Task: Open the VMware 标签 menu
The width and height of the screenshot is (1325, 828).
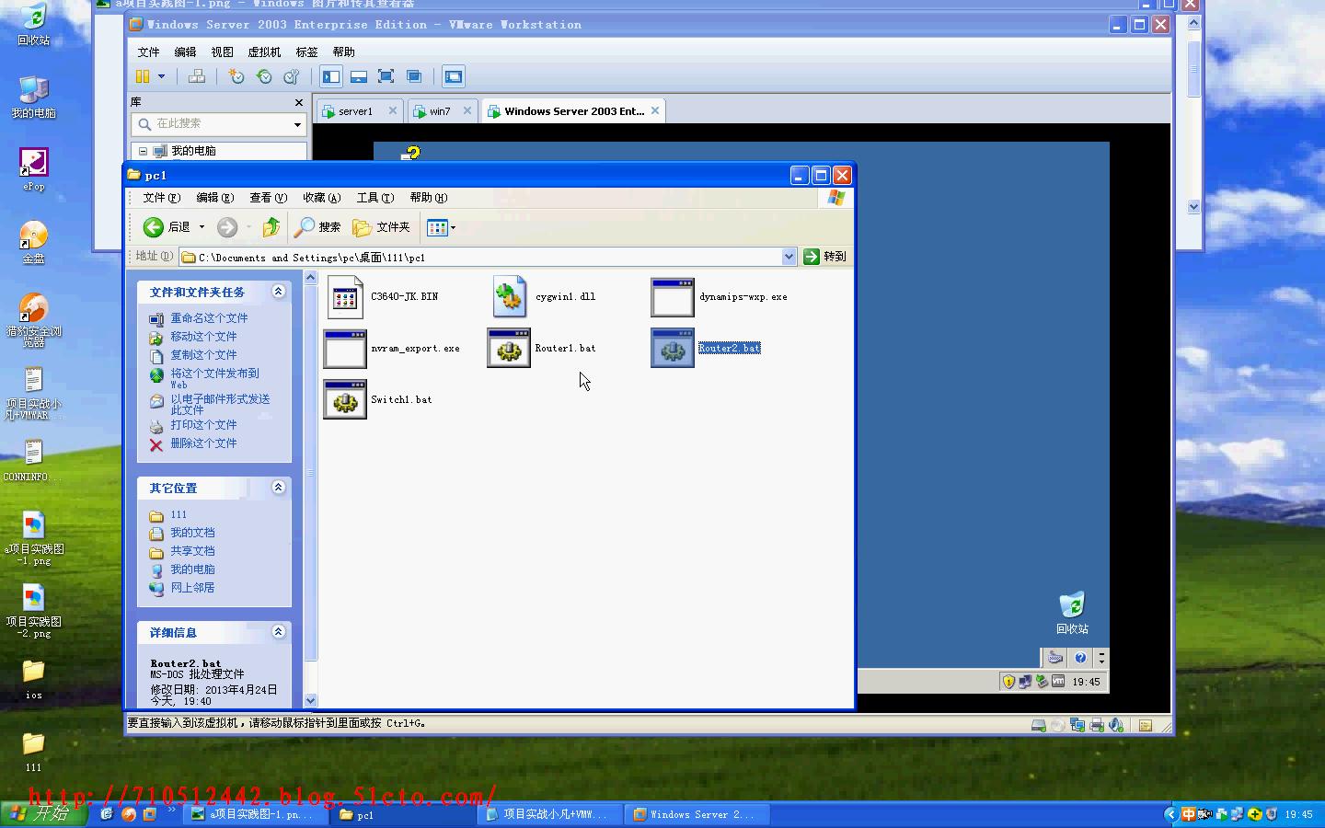Action: click(x=306, y=52)
